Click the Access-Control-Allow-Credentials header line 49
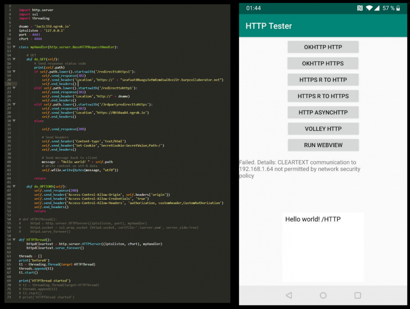This screenshot has height=309, width=410. (92, 199)
